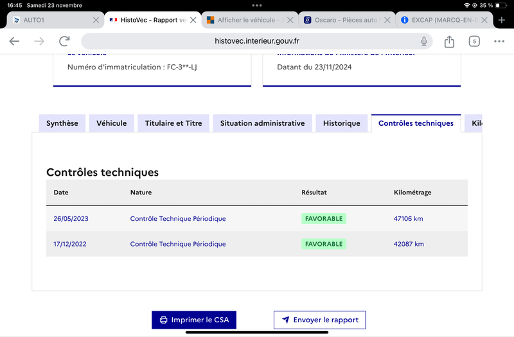This screenshot has height=337, width=514.
Task: Go back with the browser back arrow
Action: [14, 41]
